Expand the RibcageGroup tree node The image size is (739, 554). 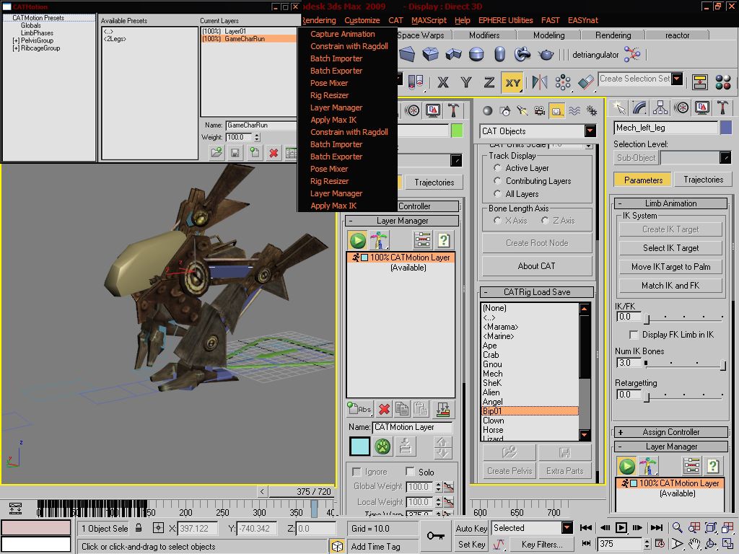click(16, 48)
